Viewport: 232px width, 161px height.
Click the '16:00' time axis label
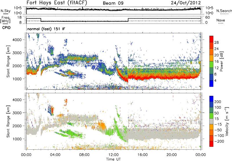pyautogui.click(x=142, y=155)
